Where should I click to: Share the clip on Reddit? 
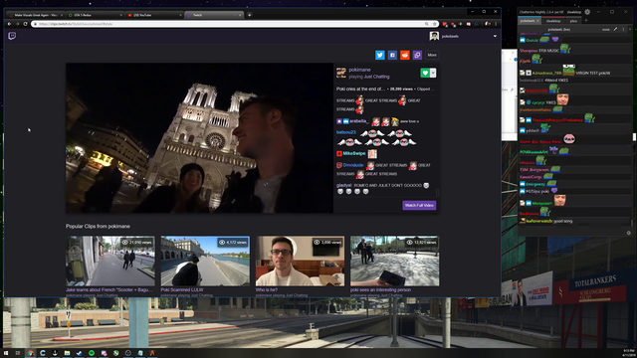point(405,55)
